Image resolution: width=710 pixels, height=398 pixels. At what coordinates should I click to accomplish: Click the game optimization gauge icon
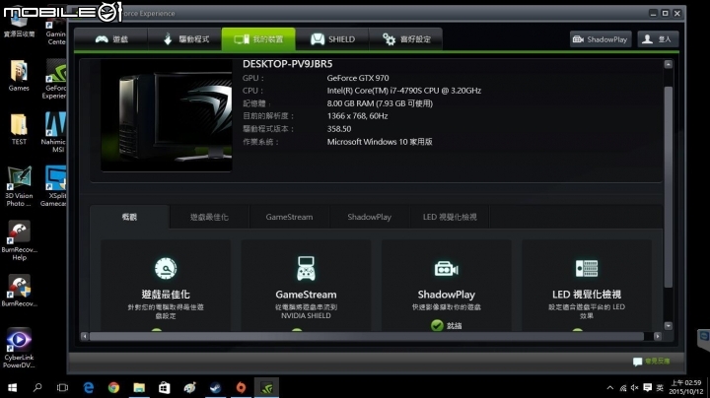(166, 269)
